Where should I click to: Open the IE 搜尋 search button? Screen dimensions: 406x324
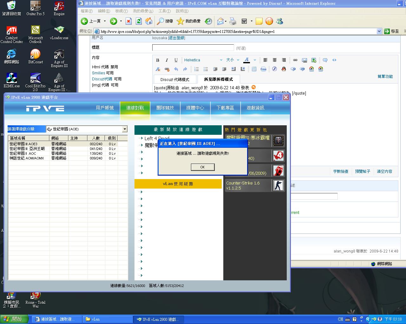pos(165,21)
